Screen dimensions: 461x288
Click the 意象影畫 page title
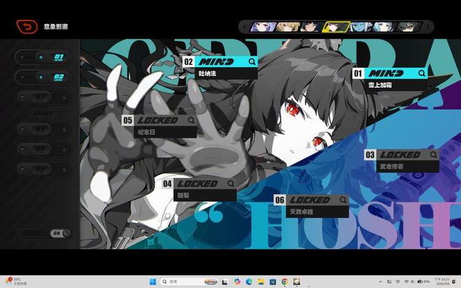coord(56,27)
